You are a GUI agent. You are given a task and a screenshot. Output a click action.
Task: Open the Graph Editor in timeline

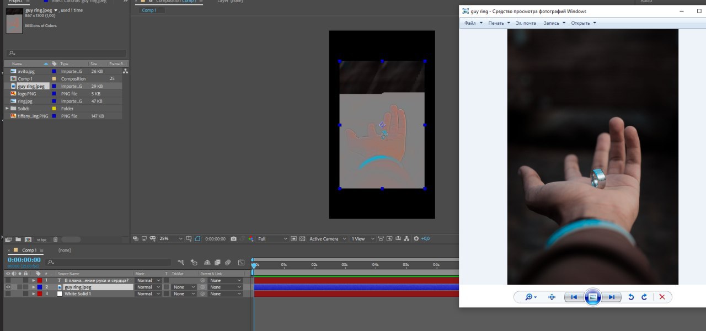[241, 263]
